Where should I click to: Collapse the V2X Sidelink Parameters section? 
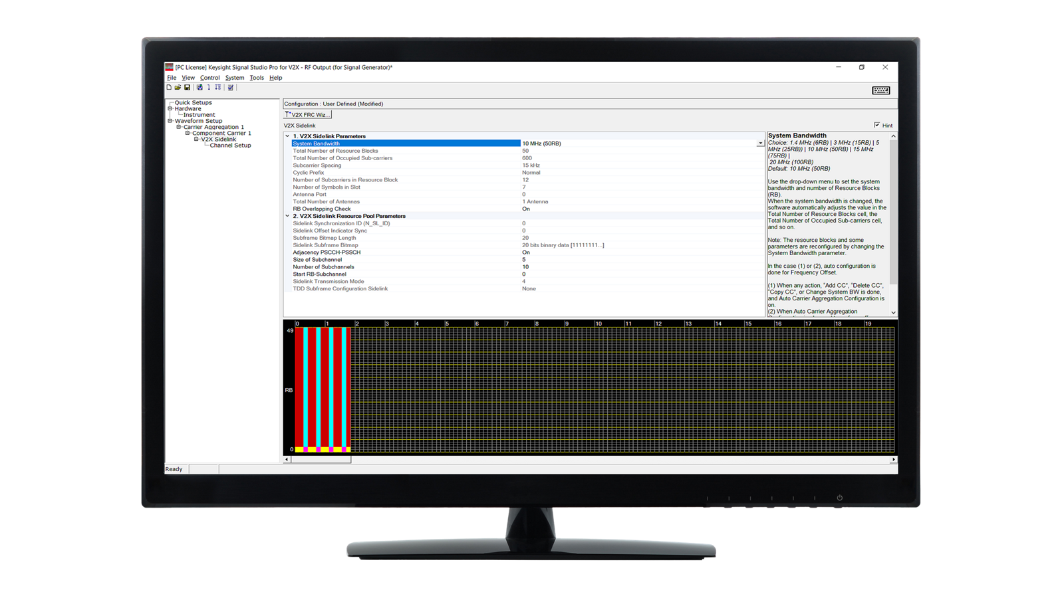click(x=287, y=136)
